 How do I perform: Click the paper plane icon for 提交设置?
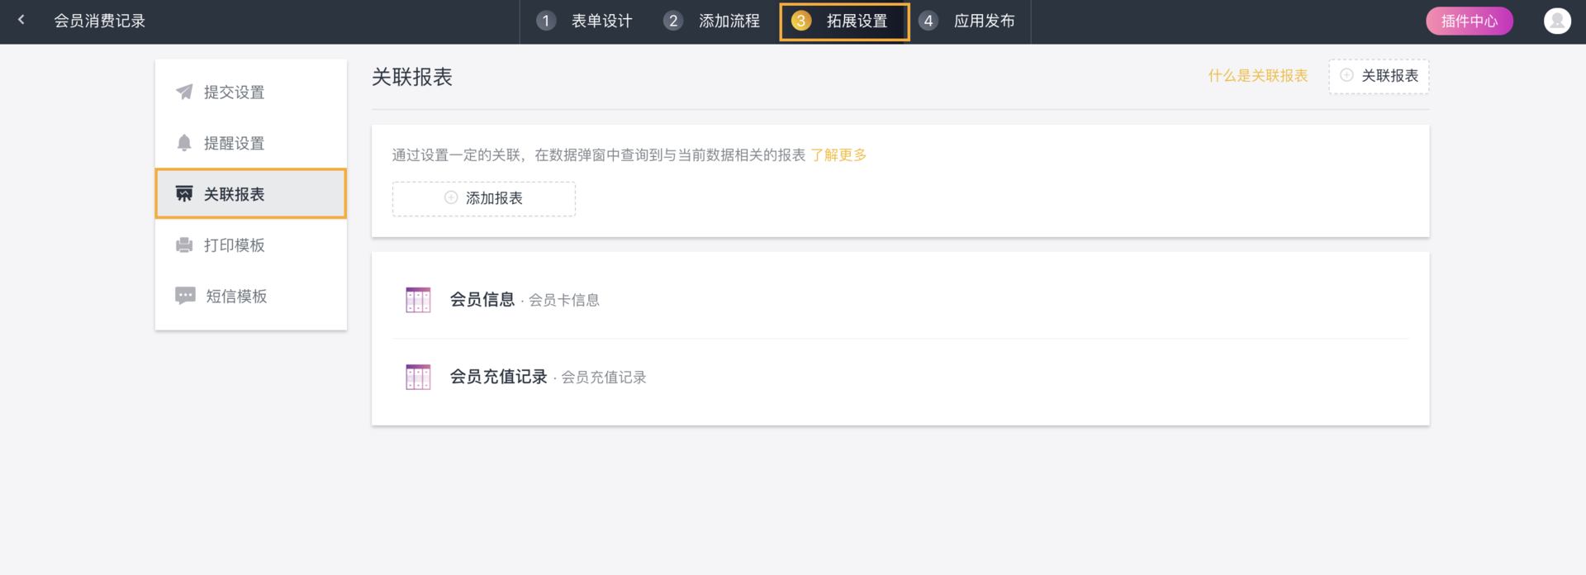[x=184, y=92]
